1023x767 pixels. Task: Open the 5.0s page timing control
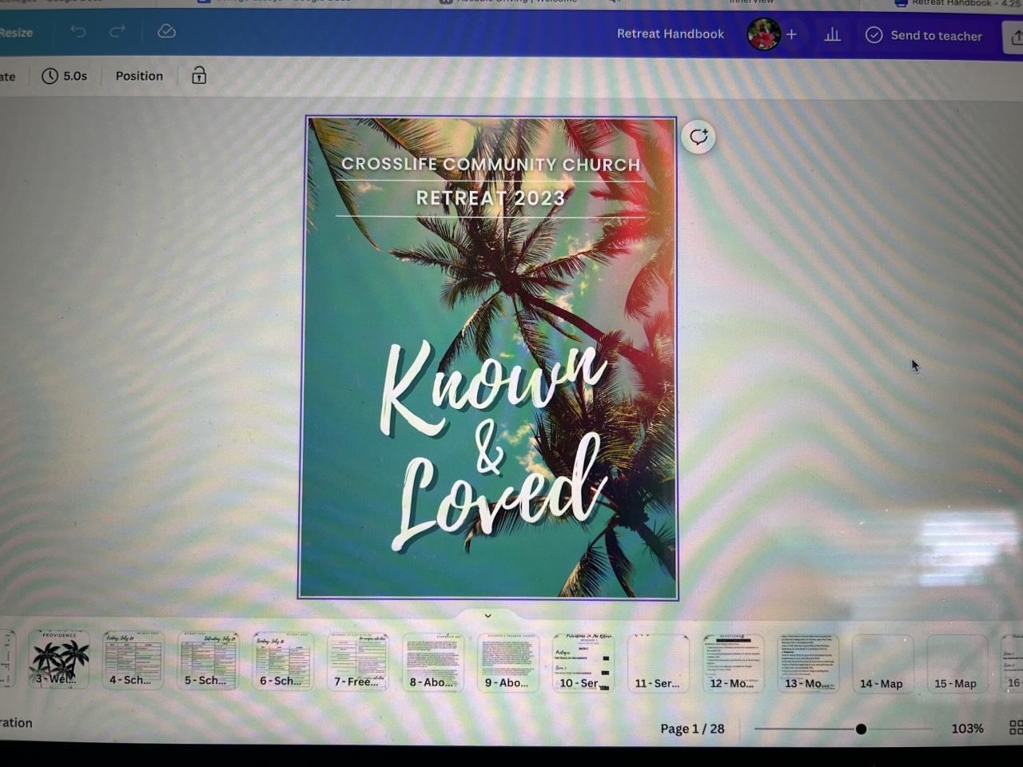point(65,76)
